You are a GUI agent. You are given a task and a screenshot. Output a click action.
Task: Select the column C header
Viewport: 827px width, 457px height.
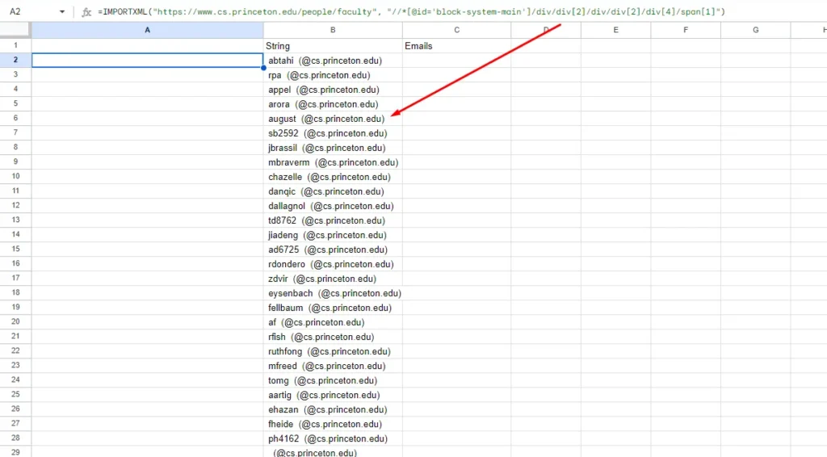tap(456, 30)
